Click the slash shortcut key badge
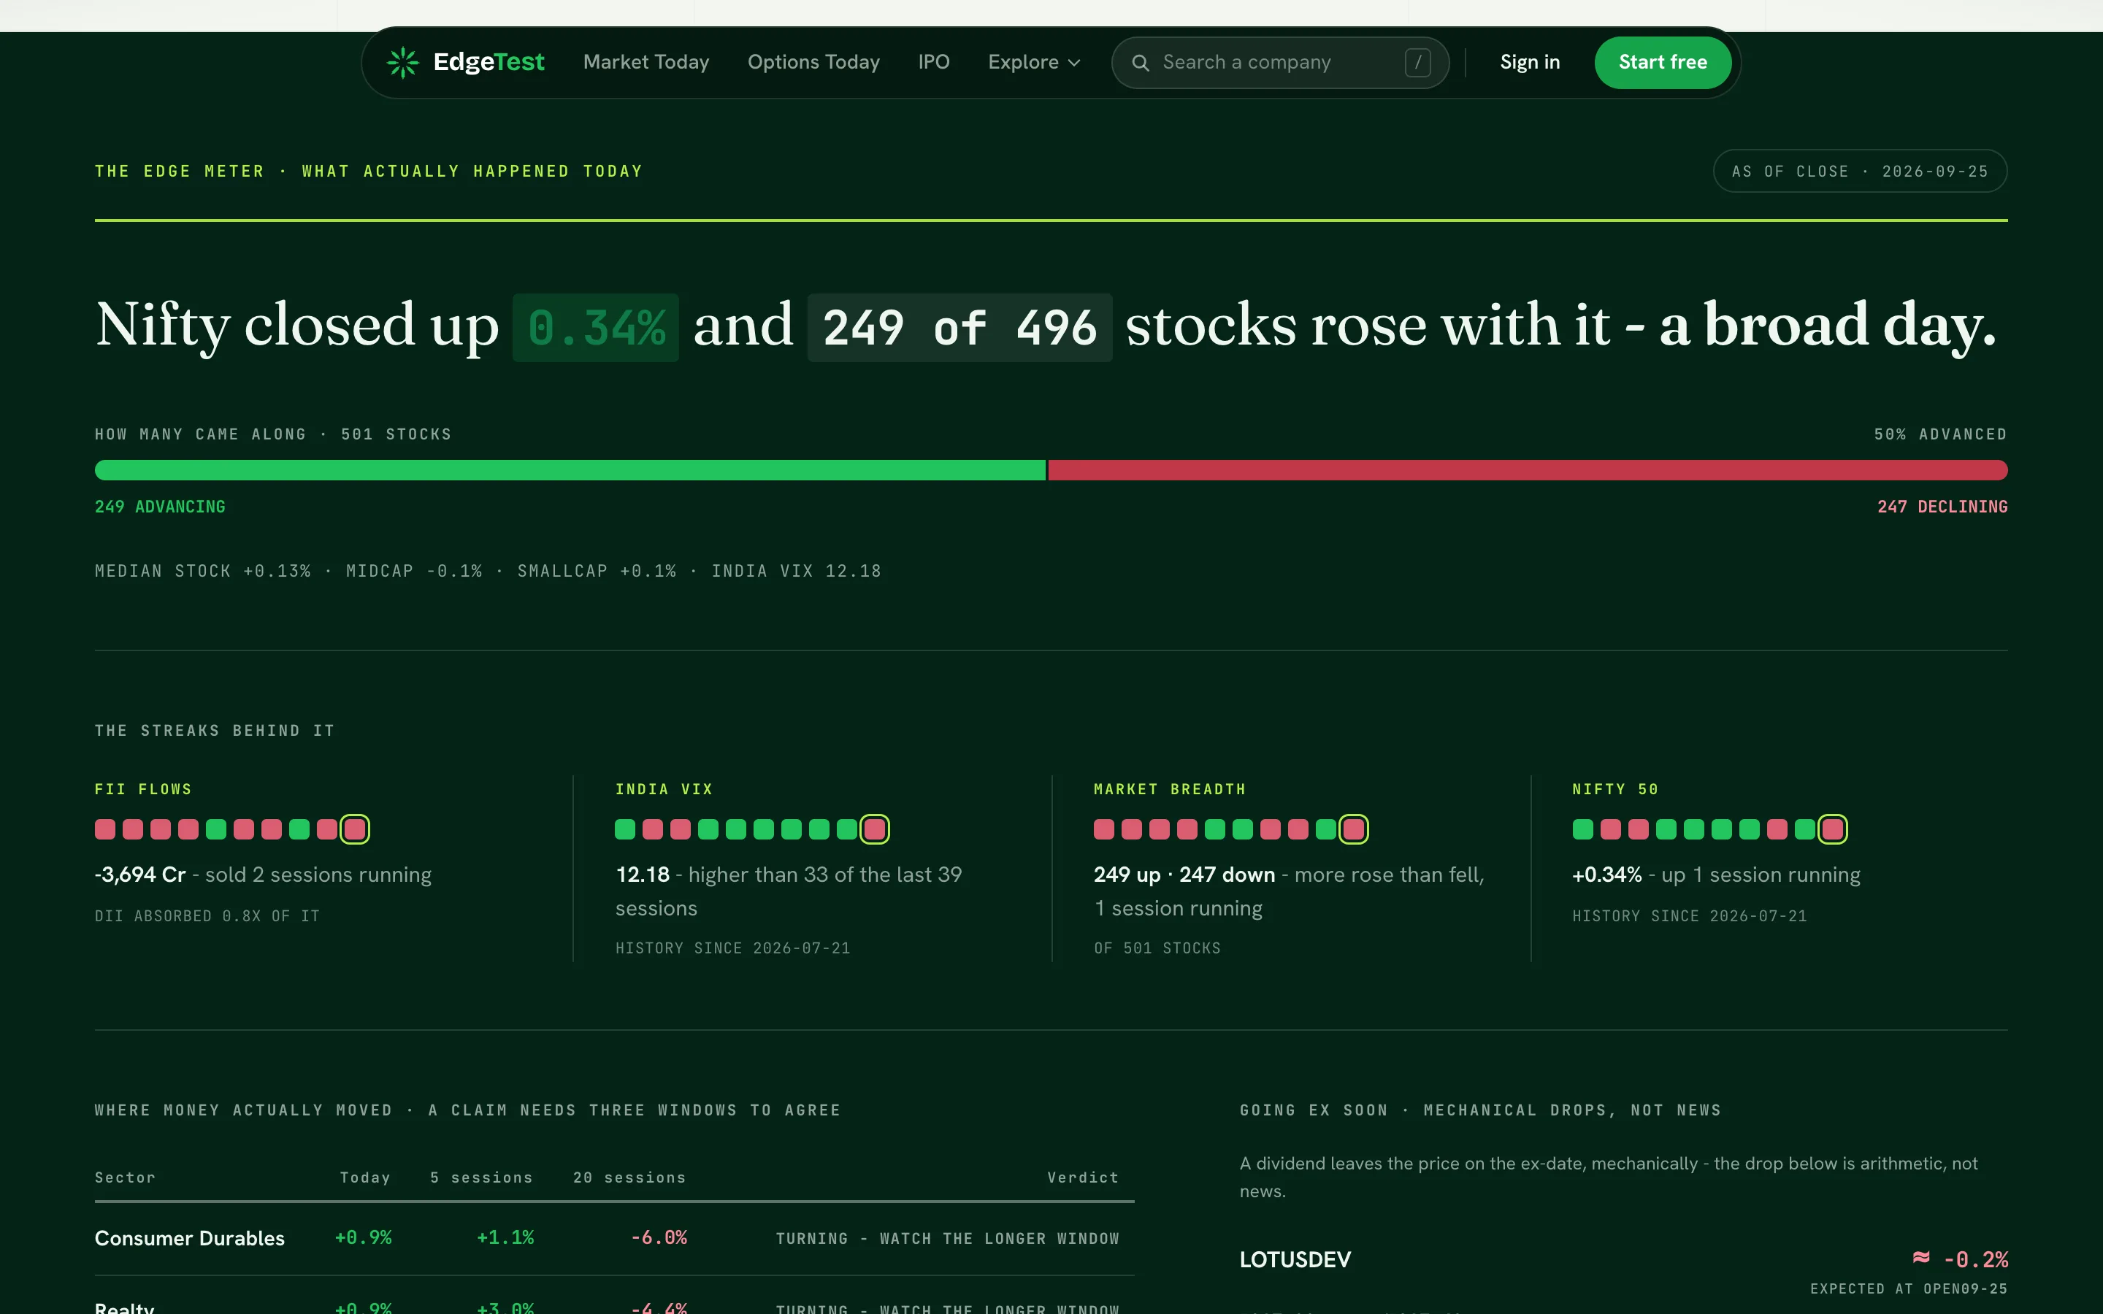 pos(1417,63)
